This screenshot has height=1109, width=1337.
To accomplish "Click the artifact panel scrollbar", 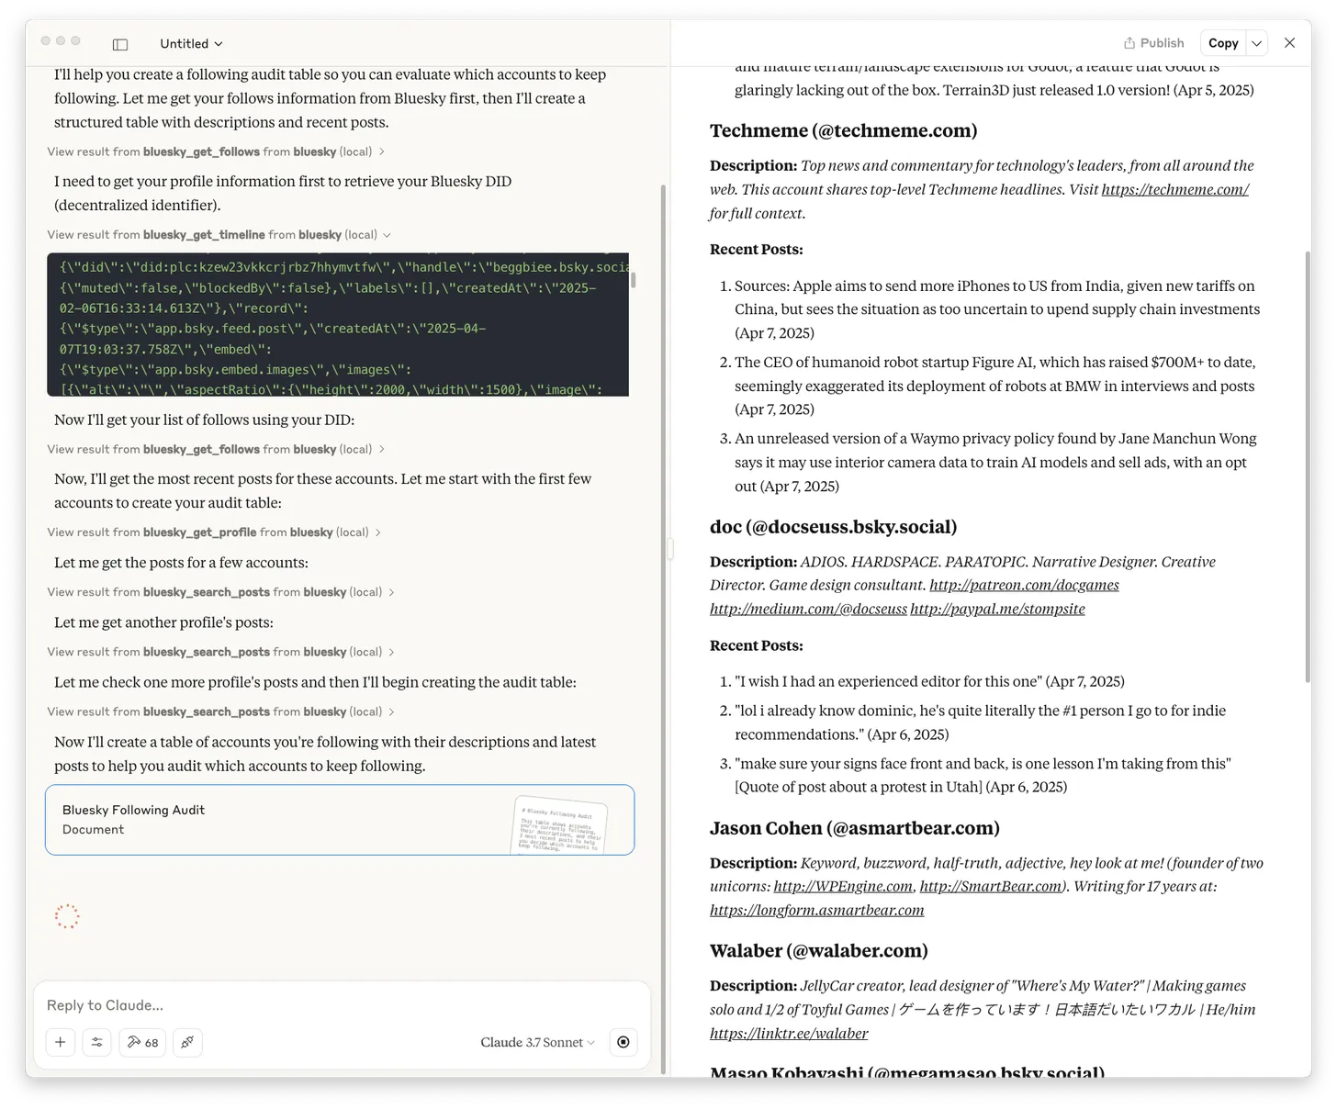I will tap(1308, 466).
